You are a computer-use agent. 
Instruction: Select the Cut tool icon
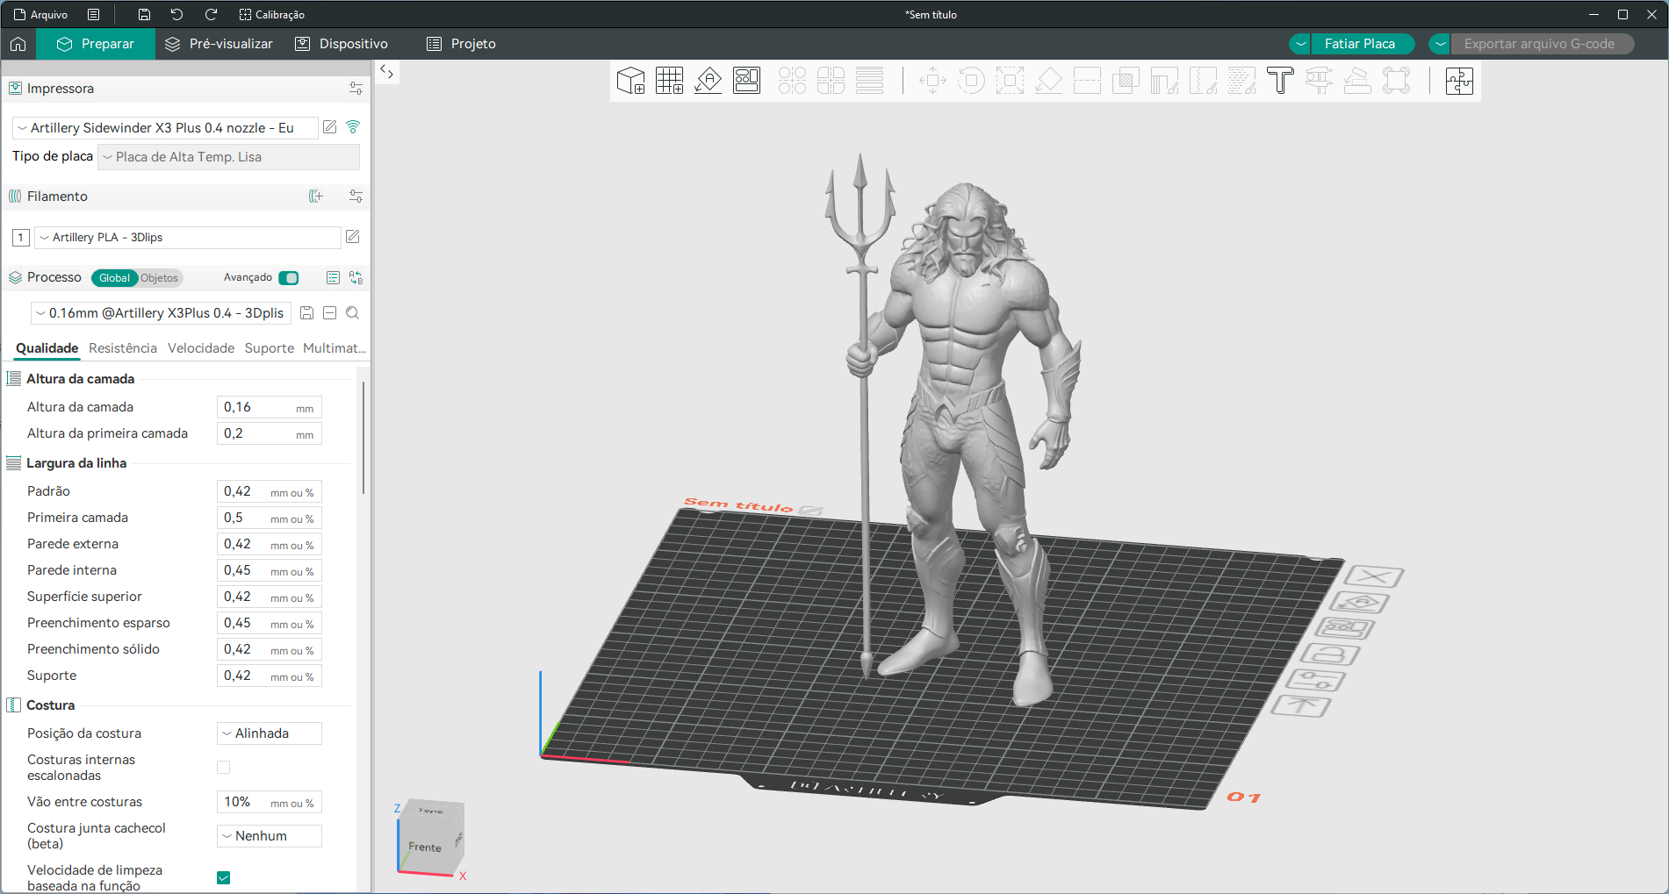(1087, 81)
